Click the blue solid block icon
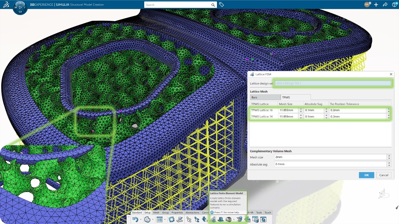This screenshot has width=399, height=224. (221, 219)
